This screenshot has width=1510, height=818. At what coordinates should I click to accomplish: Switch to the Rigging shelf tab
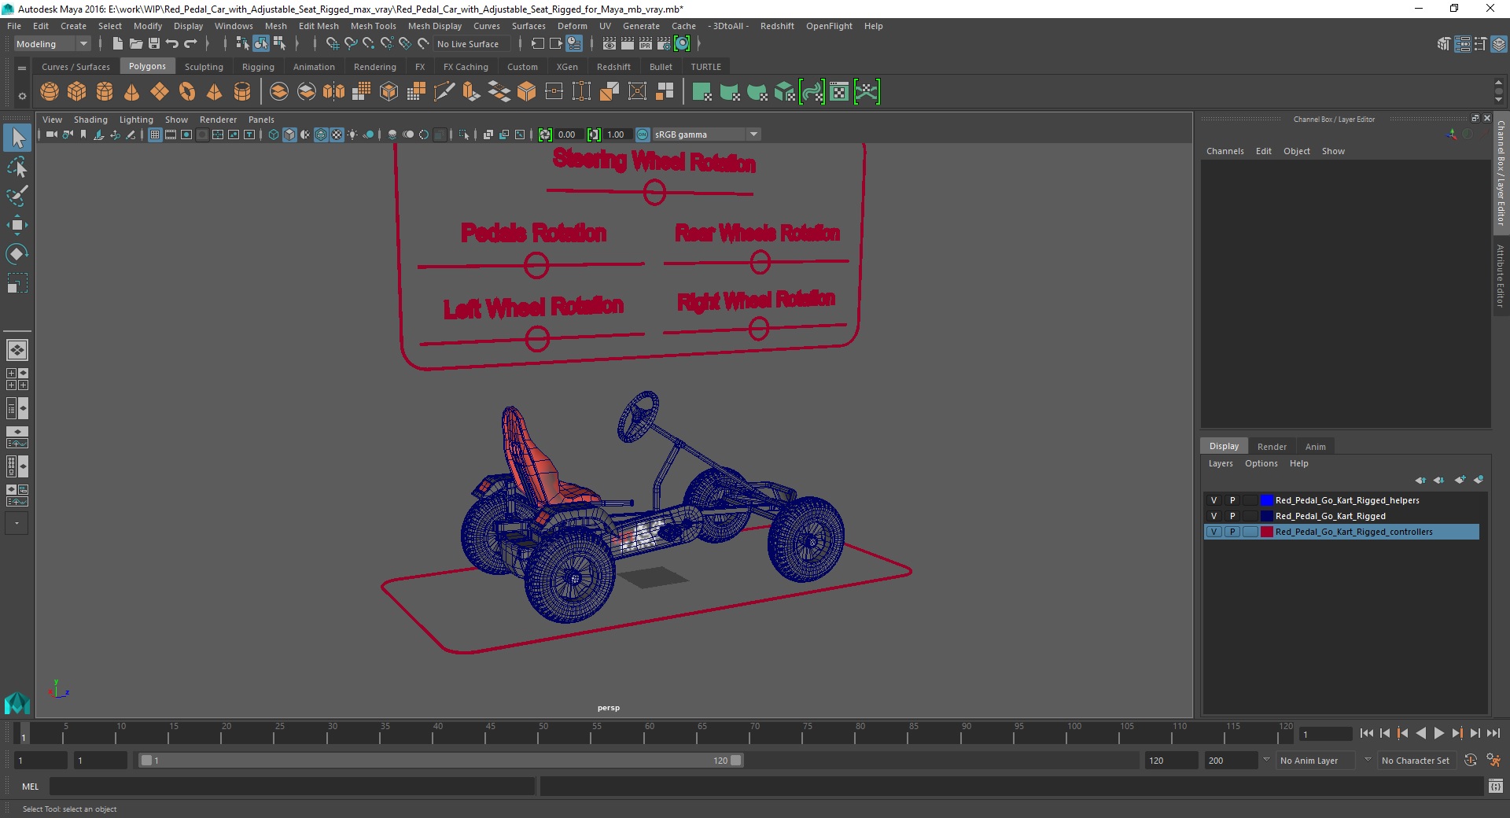click(x=258, y=67)
